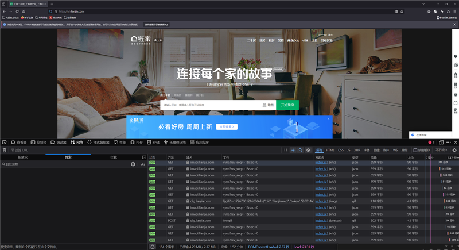
Task: Filter requests by HTML type
Action: [330, 150]
